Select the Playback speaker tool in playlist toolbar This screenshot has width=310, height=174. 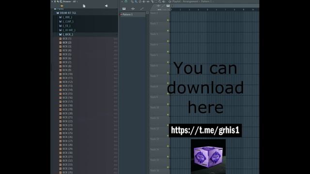164,1
